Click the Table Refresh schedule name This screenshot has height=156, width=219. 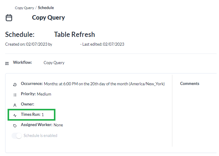point(74,34)
